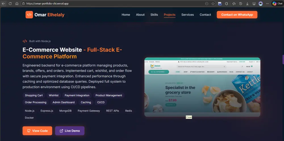Open the View Code button
This screenshot has width=284, height=141.
37,131
